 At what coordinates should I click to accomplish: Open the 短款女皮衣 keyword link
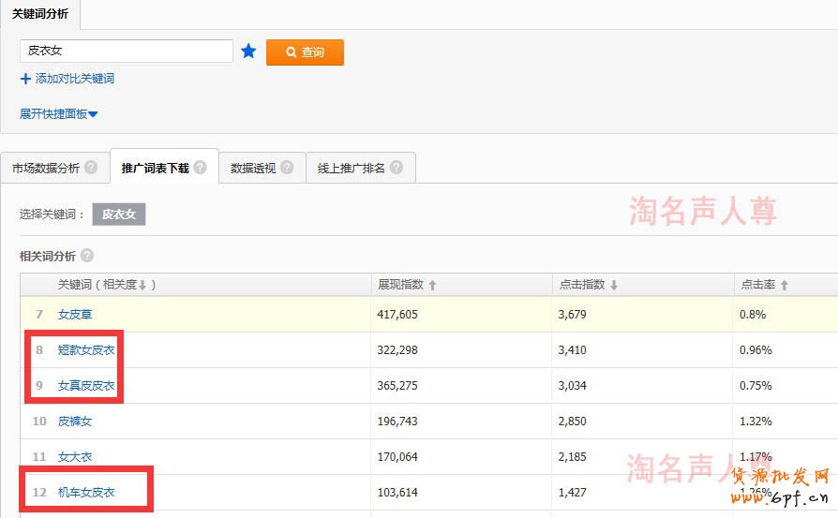click(x=86, y=350)
